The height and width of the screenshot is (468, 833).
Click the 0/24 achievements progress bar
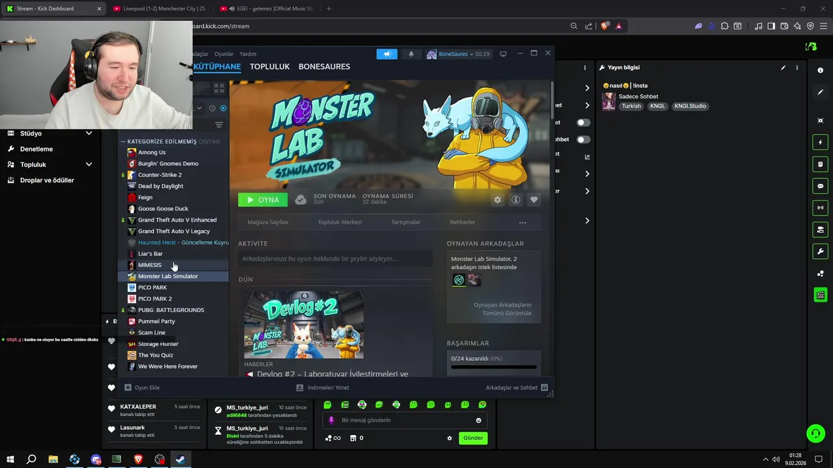point(494,367)
